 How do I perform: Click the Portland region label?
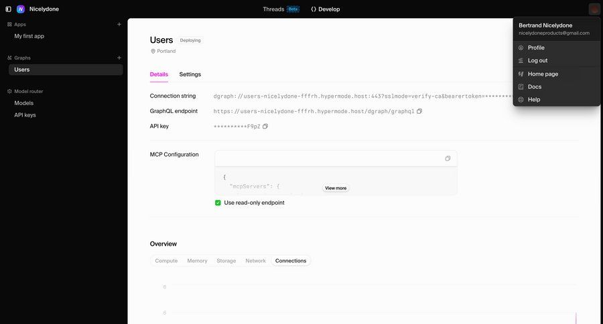(x=166, y=51)
